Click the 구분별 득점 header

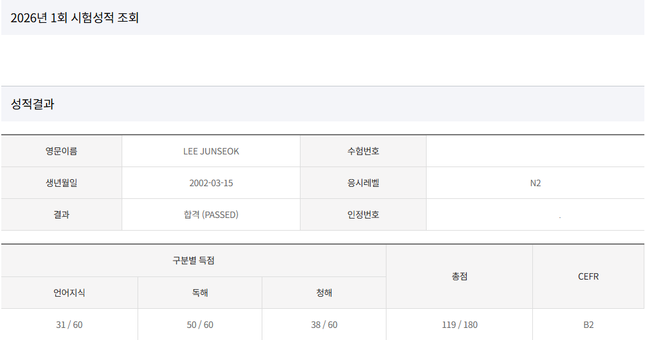click(x=194, y=261)
